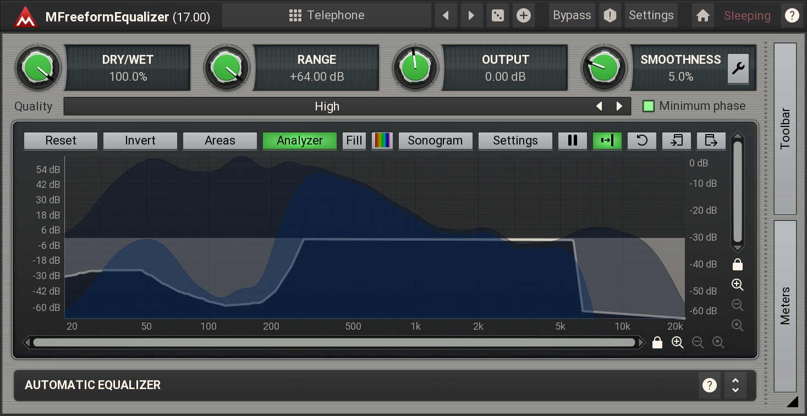Click the Invert button
Viewport: 807px width, 416px height.
coord(140,141)
